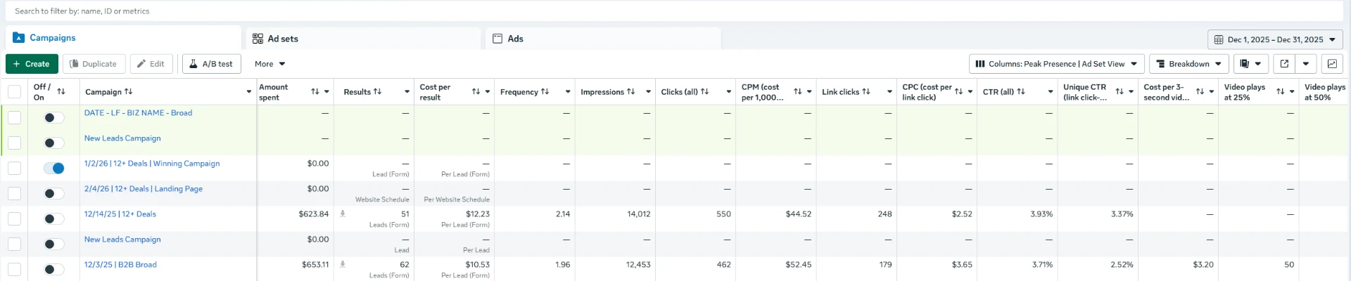Open the More dropdown menu
Viewport: 1351px width, 281px height.
[x=270, y=64]
